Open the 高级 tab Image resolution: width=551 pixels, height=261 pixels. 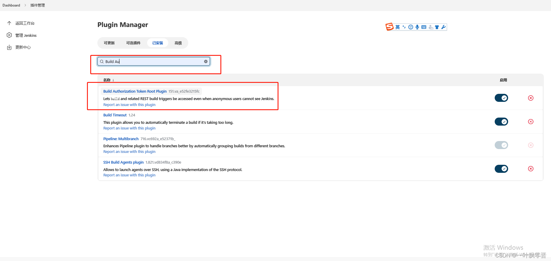[x=178, y=43]
